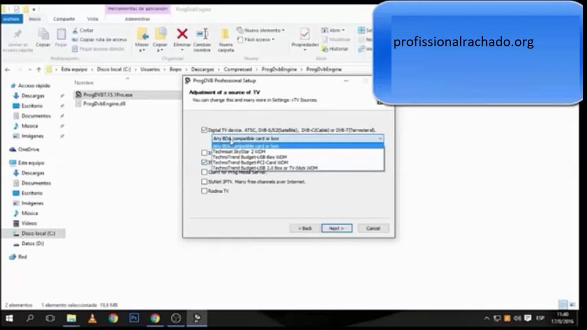Enable the Rodina TV checkbox
Image resolution: width=587 pixels, height=330 pixels.
(204, 191)
